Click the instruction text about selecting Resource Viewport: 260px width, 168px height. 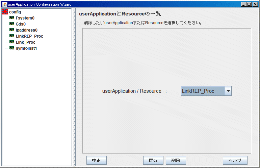pos(143,23)
